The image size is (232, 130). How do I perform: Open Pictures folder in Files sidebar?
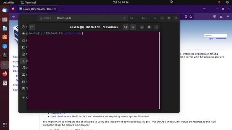point(24,75)
